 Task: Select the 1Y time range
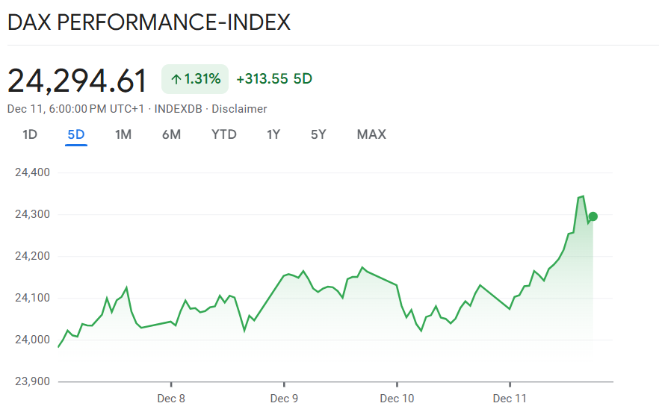click(x=273, y=134)
